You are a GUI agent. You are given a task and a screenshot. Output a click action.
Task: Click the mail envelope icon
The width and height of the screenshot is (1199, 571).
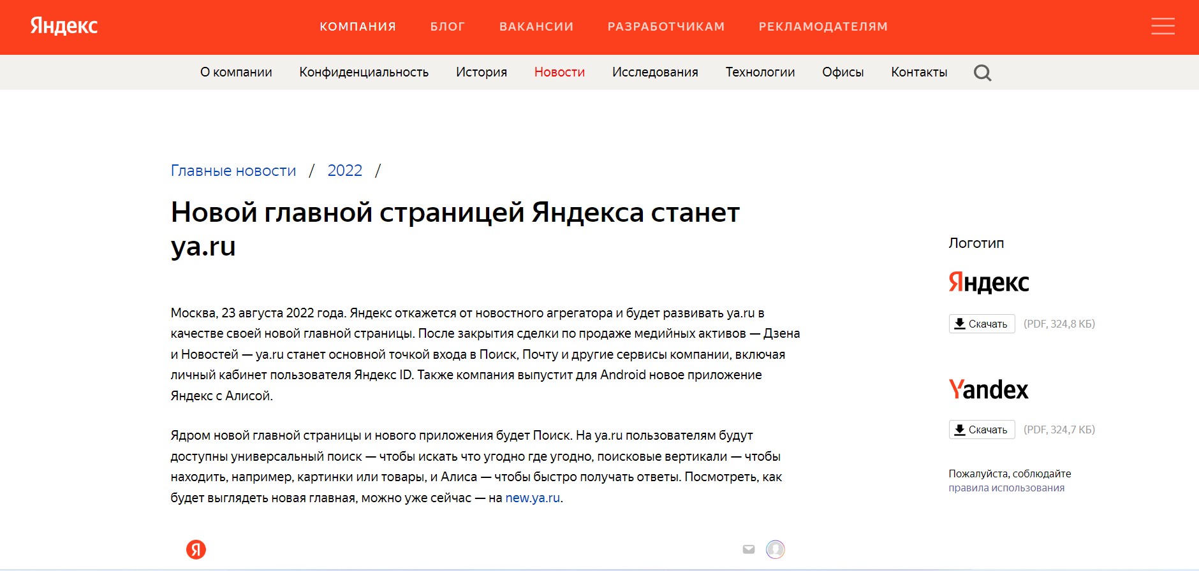click(749, 549)
